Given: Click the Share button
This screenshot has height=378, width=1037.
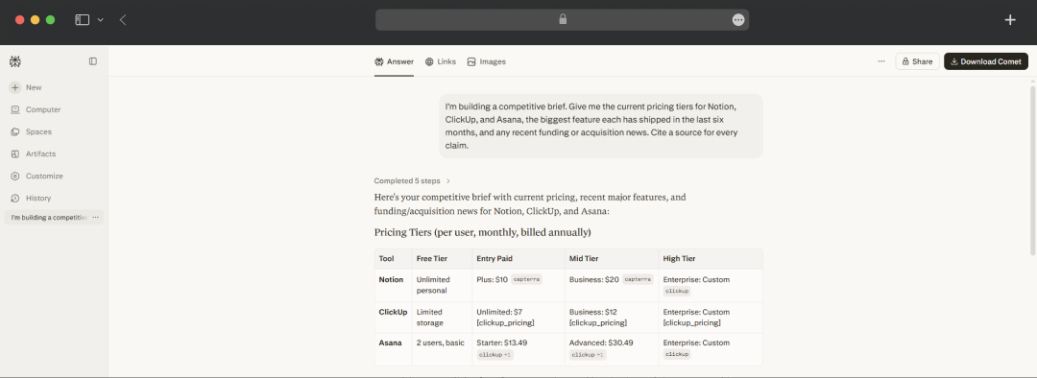Looking at the screenshot, I should 917,61.
